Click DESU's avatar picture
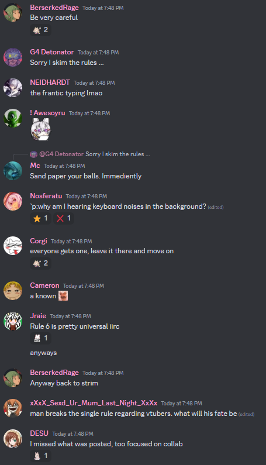Image resolution: width=266 pixels, height=465 pixels. (13, 439)
